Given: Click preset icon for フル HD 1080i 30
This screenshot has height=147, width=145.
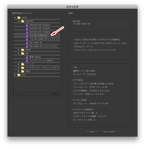Looking at the screenshot, I should [x=27, y=35].
